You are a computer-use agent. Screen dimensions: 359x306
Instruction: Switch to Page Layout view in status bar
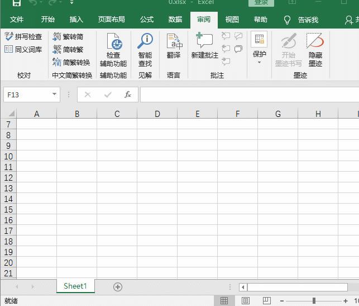point(246,301)
